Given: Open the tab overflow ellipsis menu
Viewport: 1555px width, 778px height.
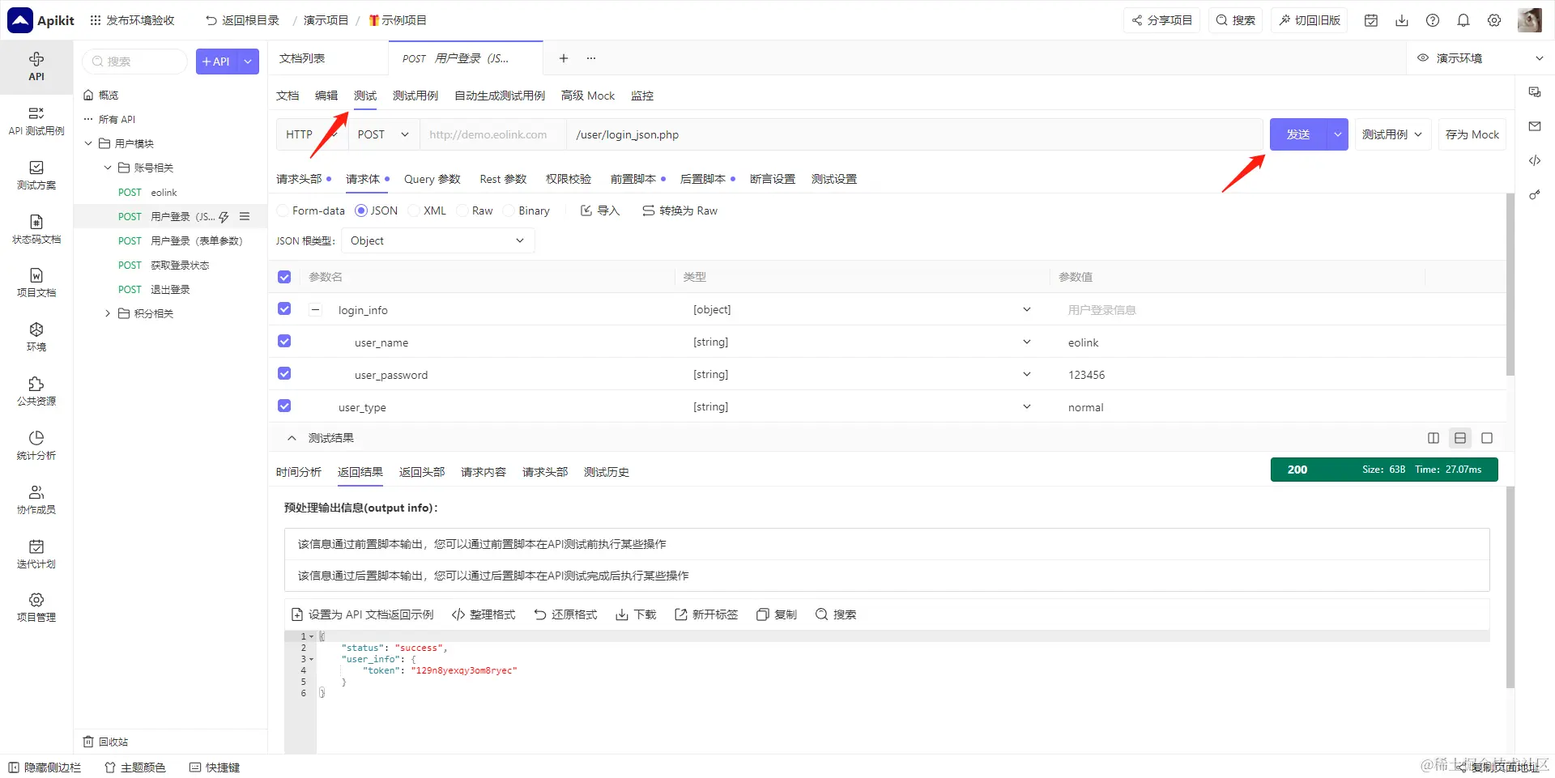Looking at the screenshot, I should [591, 58].
